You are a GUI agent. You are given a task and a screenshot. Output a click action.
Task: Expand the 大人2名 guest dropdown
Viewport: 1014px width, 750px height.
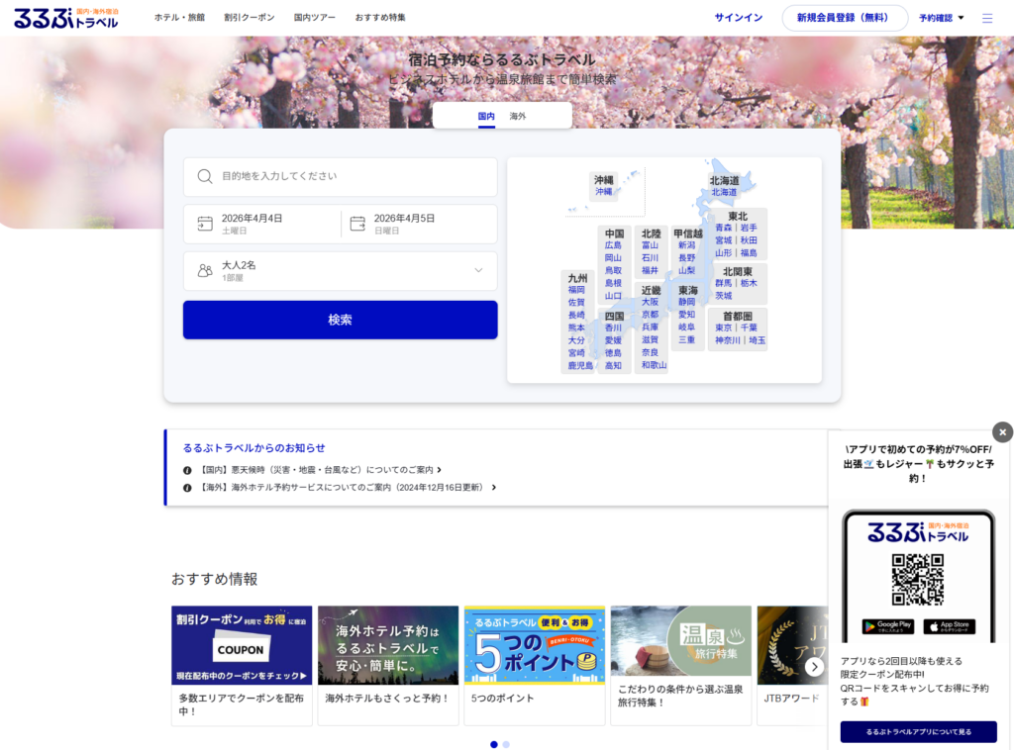click(478, 270)
